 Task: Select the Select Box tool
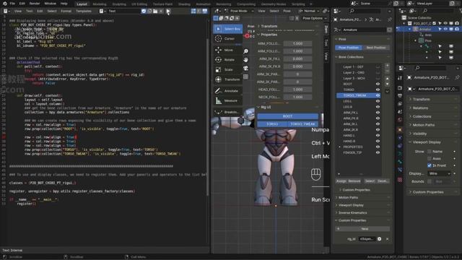(x=228, y=29)
